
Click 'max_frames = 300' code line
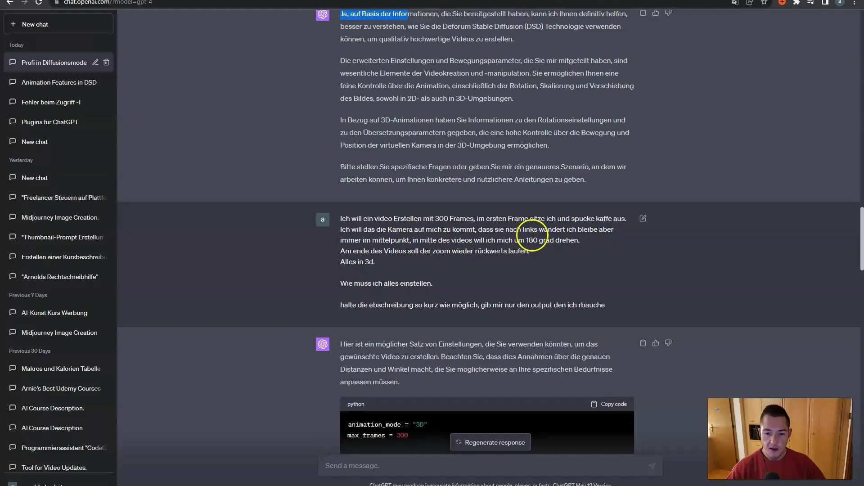pyautogui.click(x=378, y=435)
